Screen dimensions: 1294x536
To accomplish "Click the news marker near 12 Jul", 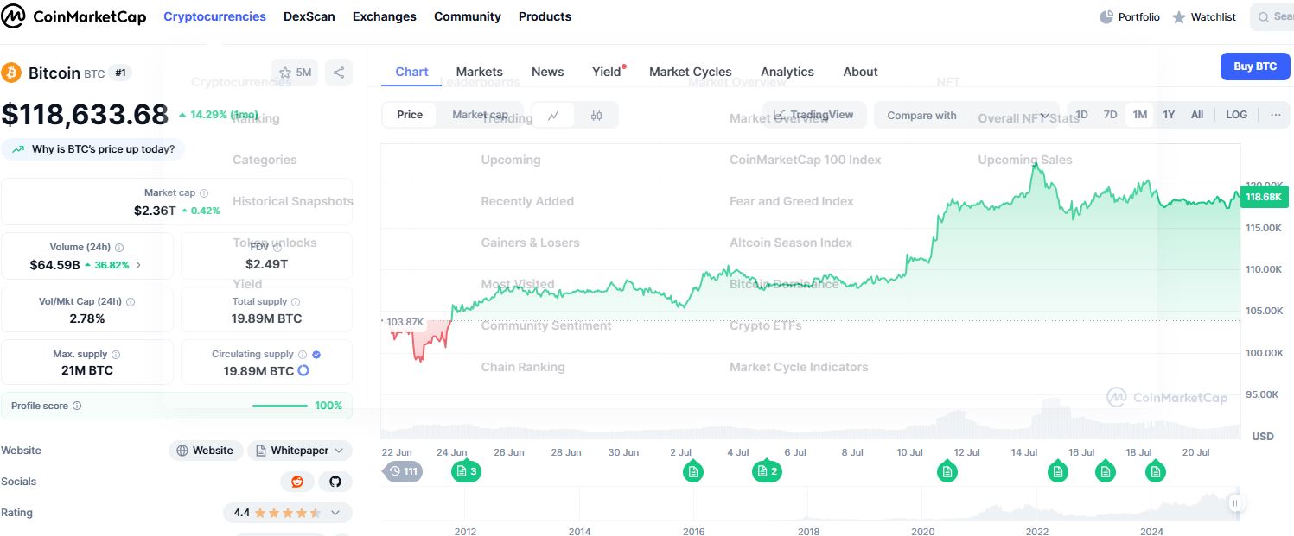I will coord(947,471).
